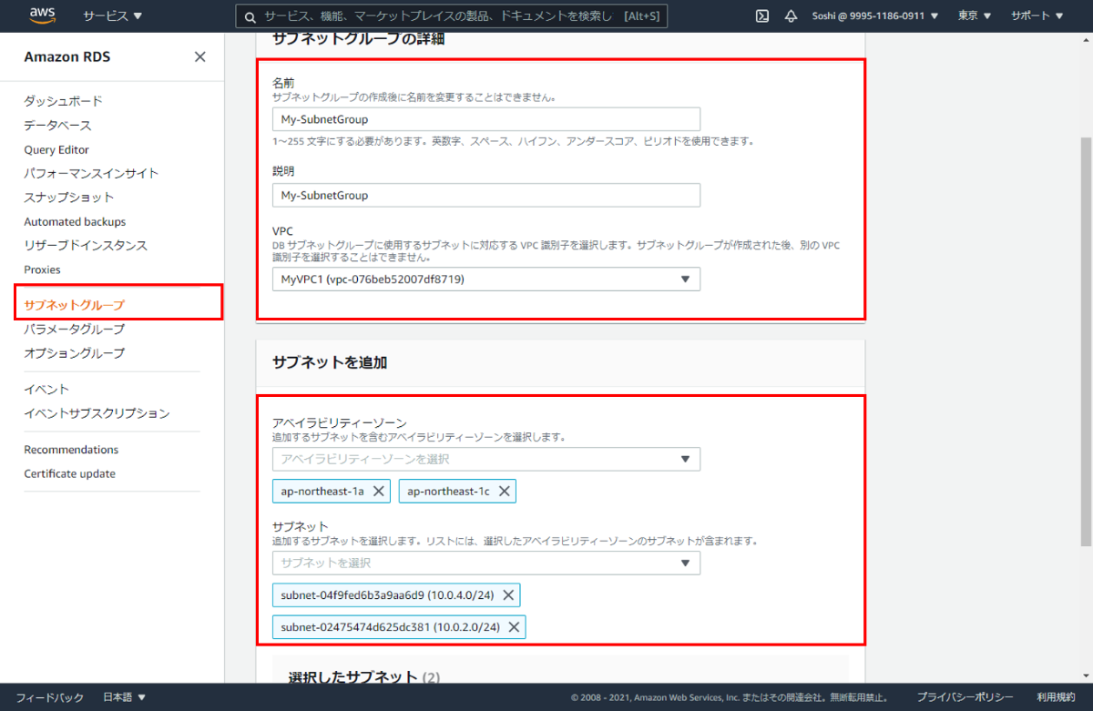Focus the top service search box

click(451, 16)
